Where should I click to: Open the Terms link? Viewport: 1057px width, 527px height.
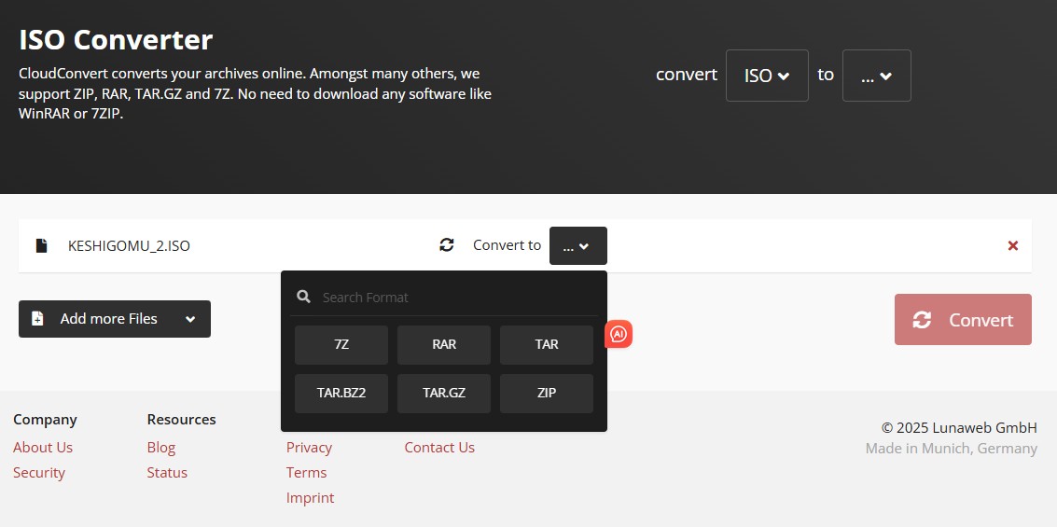[306, 472]
